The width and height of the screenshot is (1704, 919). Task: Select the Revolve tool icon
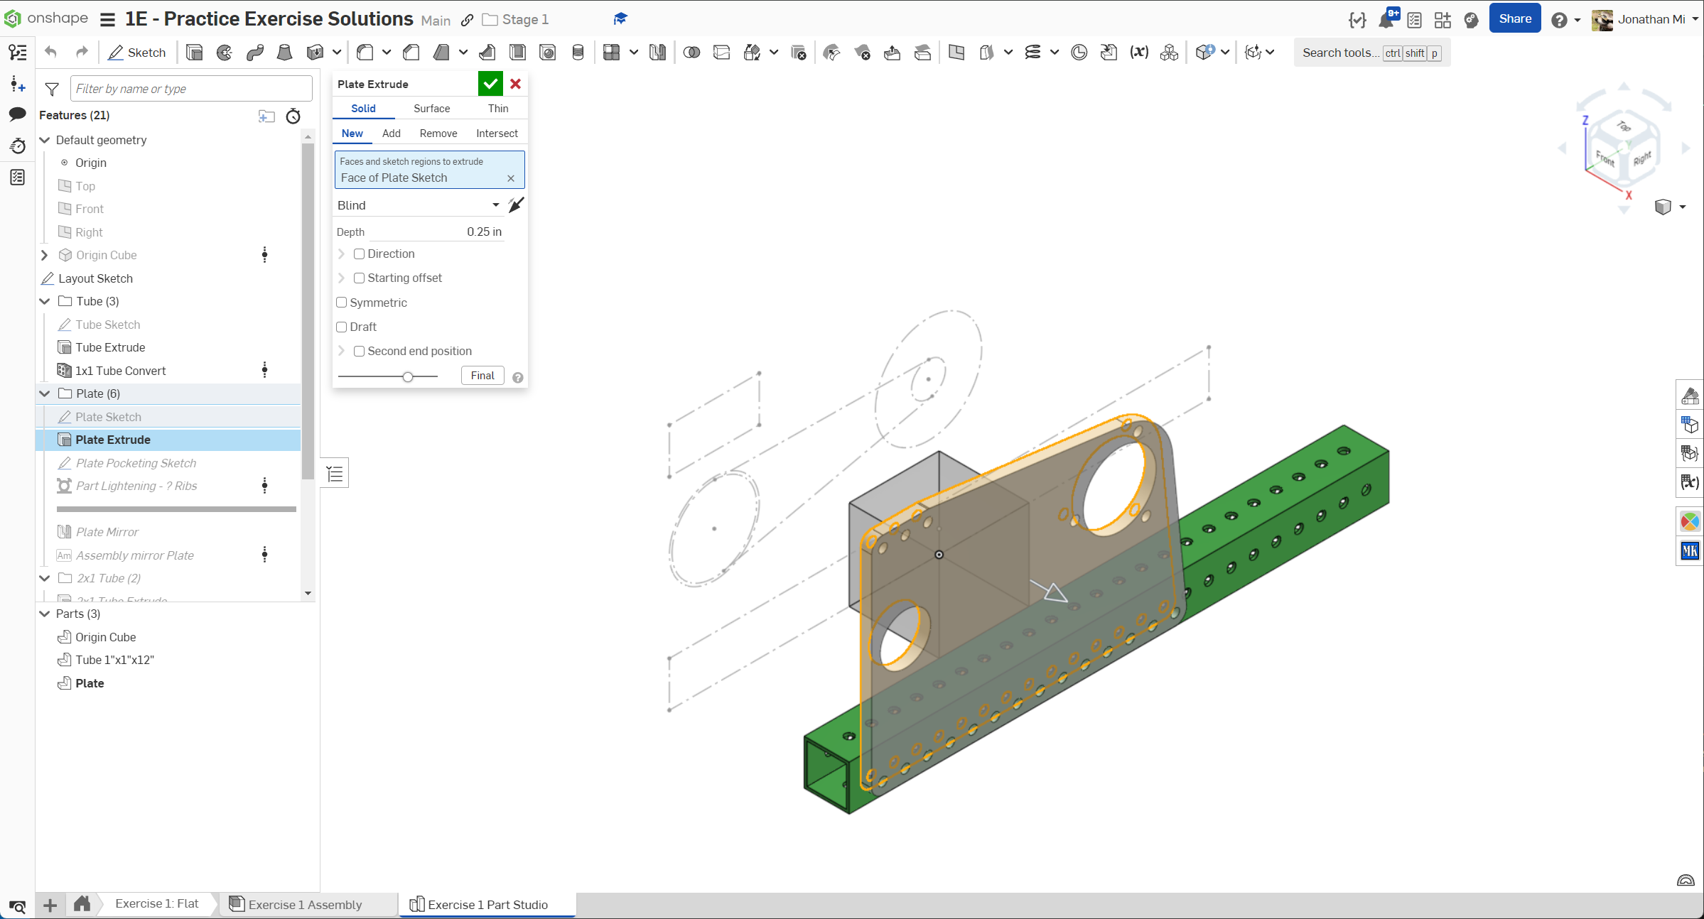225,53
